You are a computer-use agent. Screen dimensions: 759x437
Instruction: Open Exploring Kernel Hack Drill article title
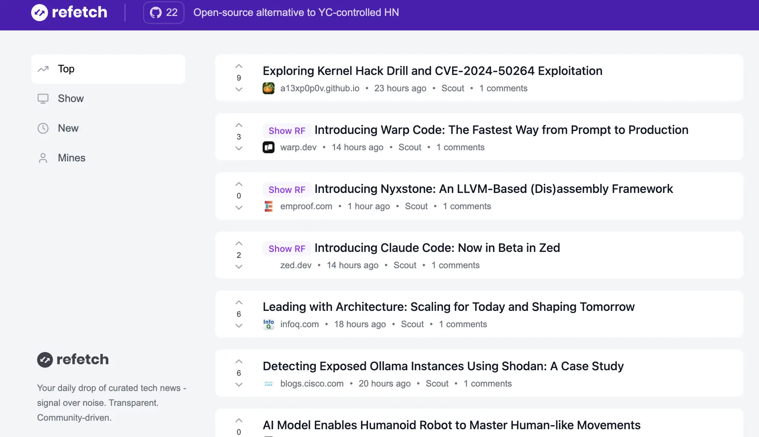click(x=432, y=71)
